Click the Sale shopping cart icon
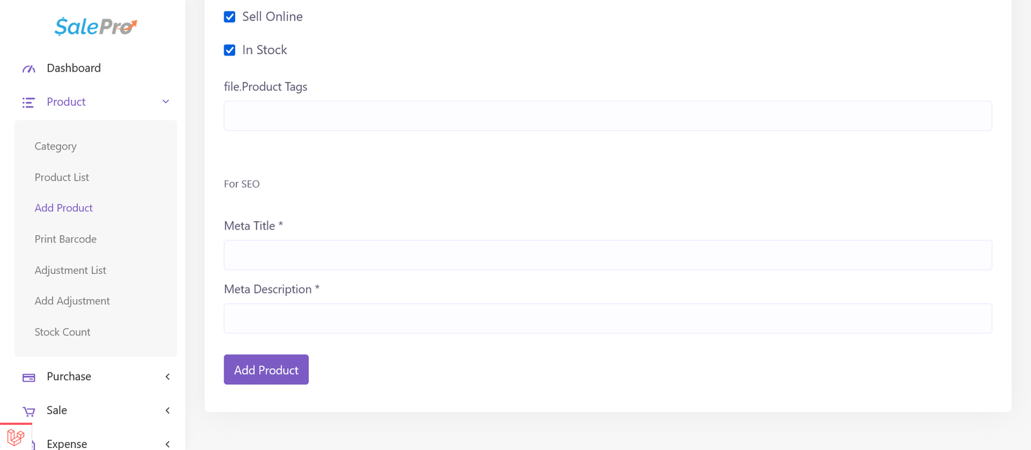The height and width of the screenshot is (450, 1031). pyautogui.click(x=29, y=411)
